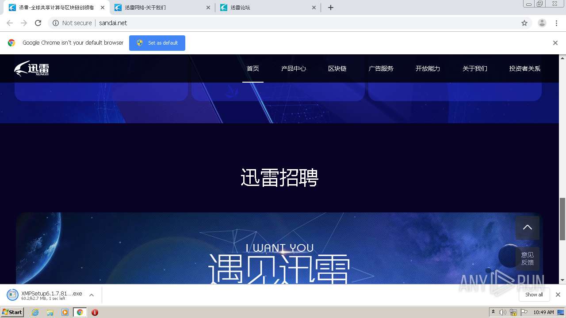
Task: Open the media player taskbar icon
Action: pos(65,312)
